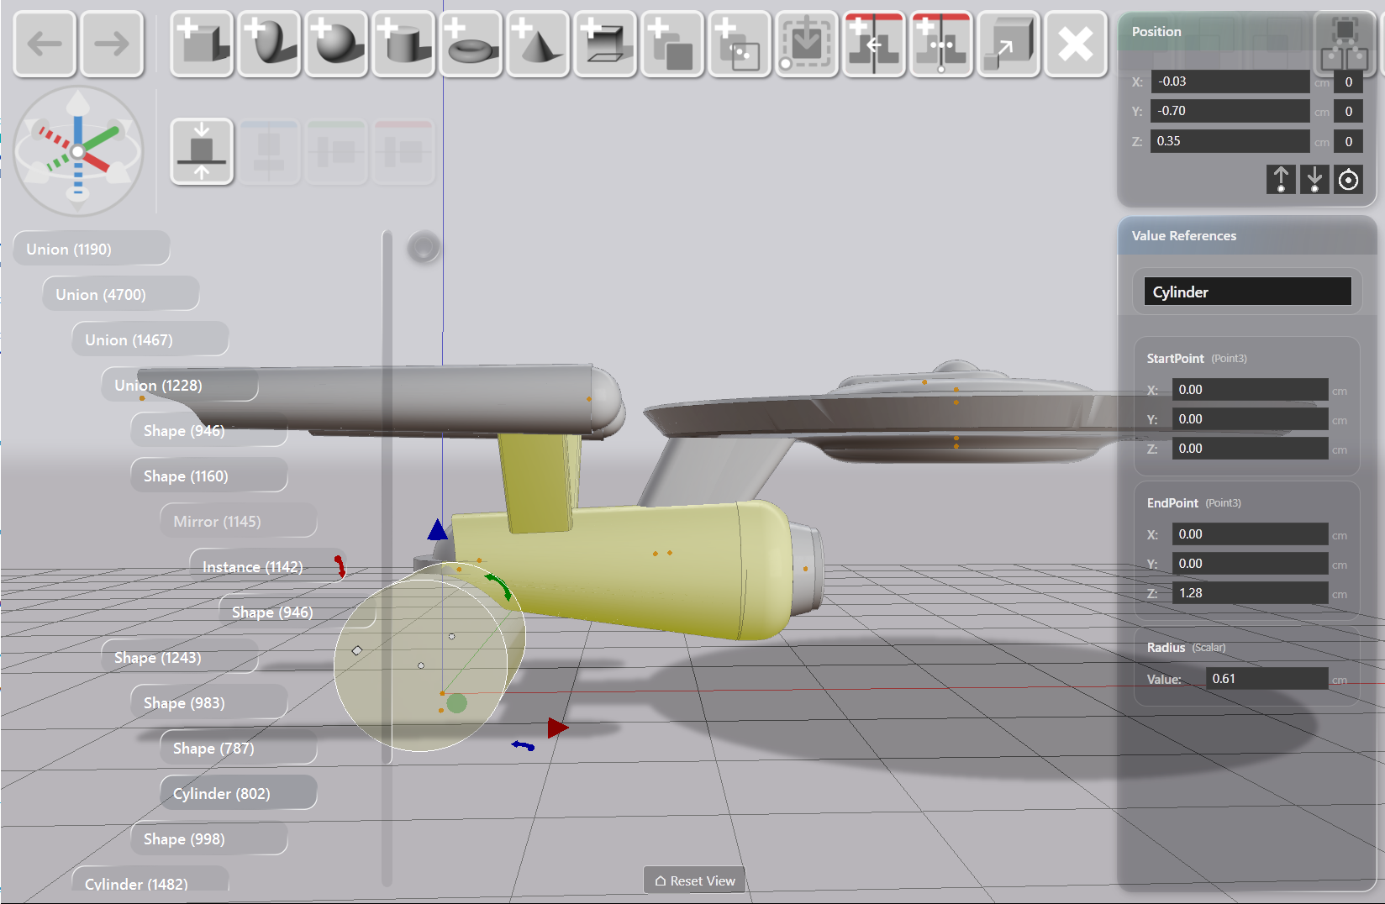Select Cylinder (802) in the tree
The height and width of the screenshot is (904, 1385).
click(239, 793)
